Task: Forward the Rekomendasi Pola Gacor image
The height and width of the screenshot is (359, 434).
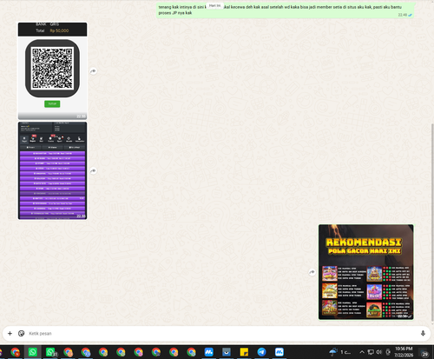Action: click(x=312, y=272)
